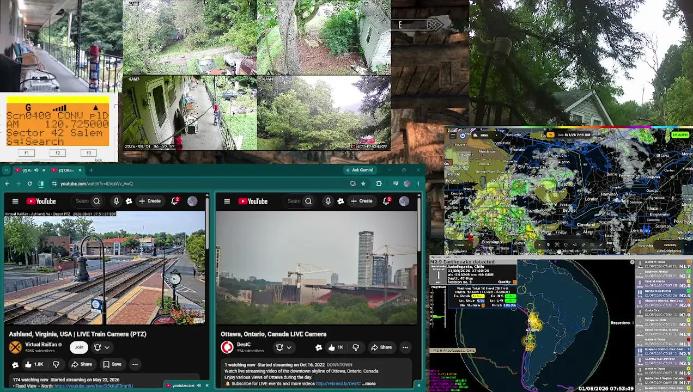Open the guide menu in Ashland YouTube pane
This screenshot has width=693, height=392.
[x=15, y=201]
